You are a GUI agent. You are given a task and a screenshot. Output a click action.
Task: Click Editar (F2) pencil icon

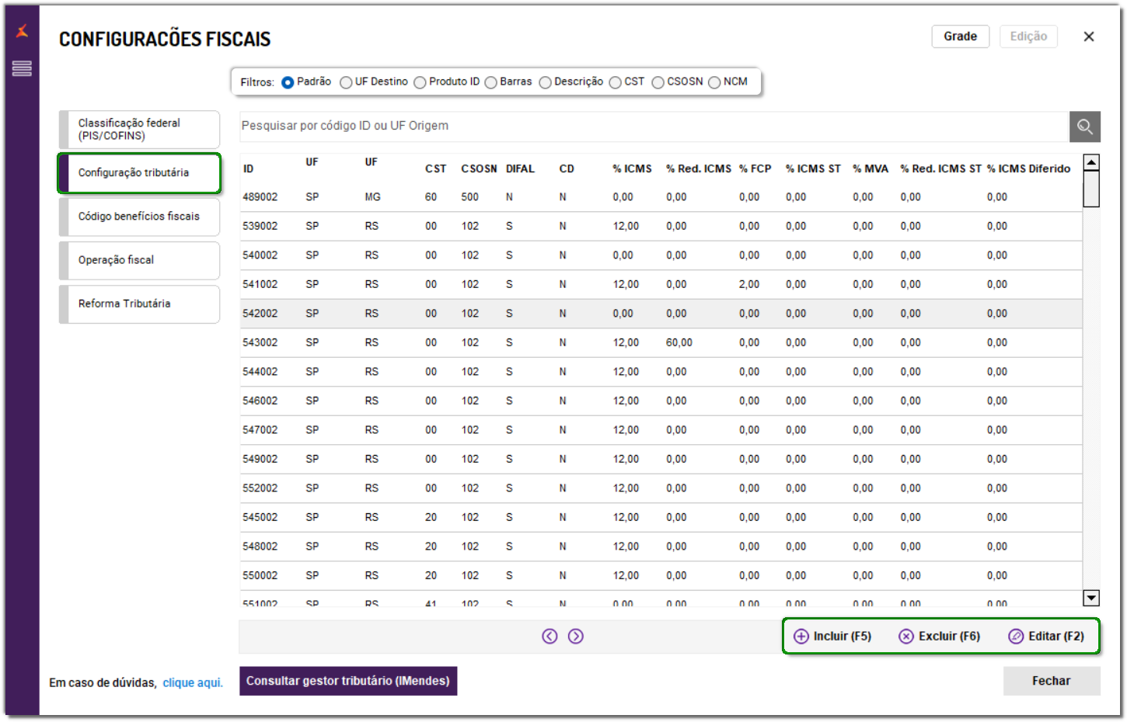(1016, 637)
